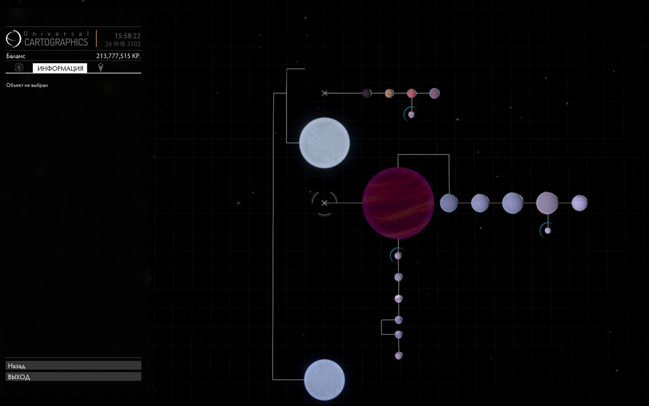Image resolution: width=649 pixels, height=406 pixels.
Task: Select second blue planet right of gas giant
Action: [480, 203]
